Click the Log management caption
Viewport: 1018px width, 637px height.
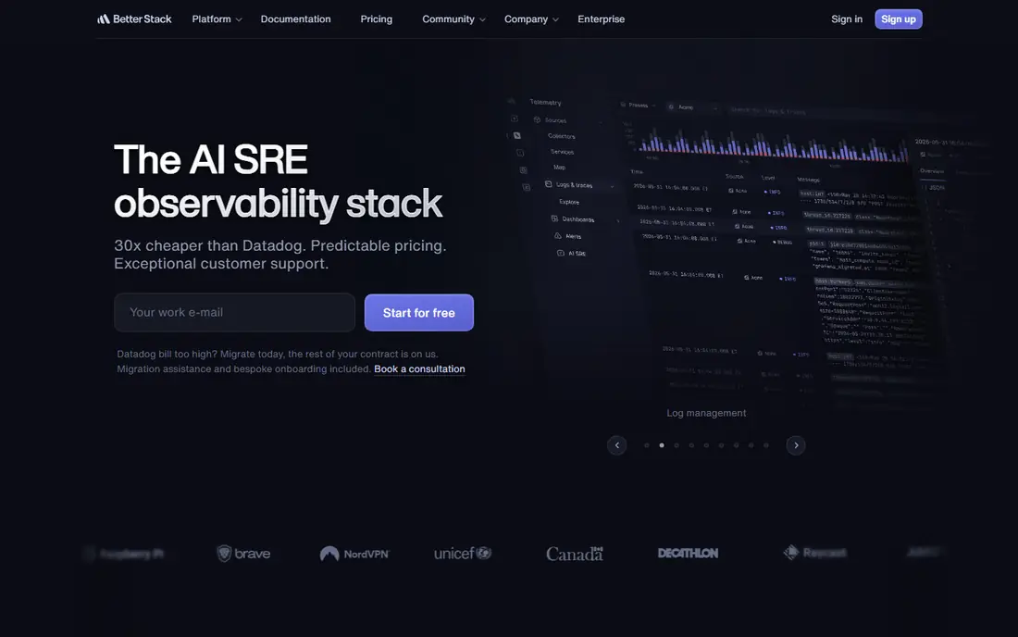706,413
